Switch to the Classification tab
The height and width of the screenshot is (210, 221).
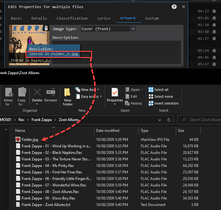(x=72, y=18)
